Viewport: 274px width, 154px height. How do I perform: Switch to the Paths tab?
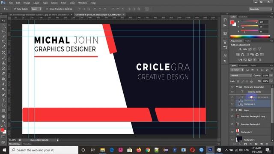click(253, 65)
